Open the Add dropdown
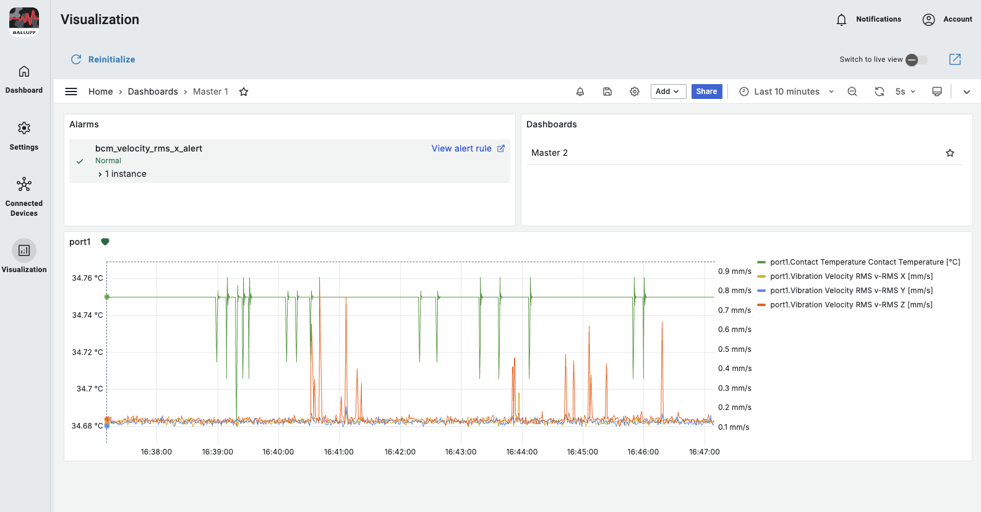The height and width of the screenshot is (512, 981). [x=668, y=92]
